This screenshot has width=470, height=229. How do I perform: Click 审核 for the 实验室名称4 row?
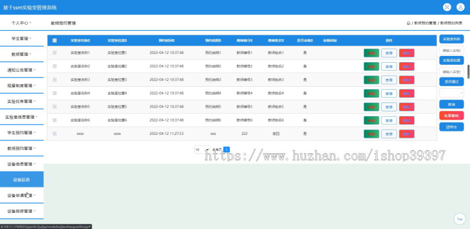point(371,94)
